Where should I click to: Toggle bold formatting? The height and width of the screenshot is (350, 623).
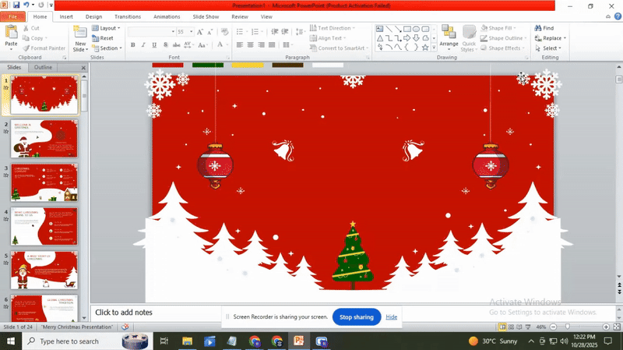point(132,45)
